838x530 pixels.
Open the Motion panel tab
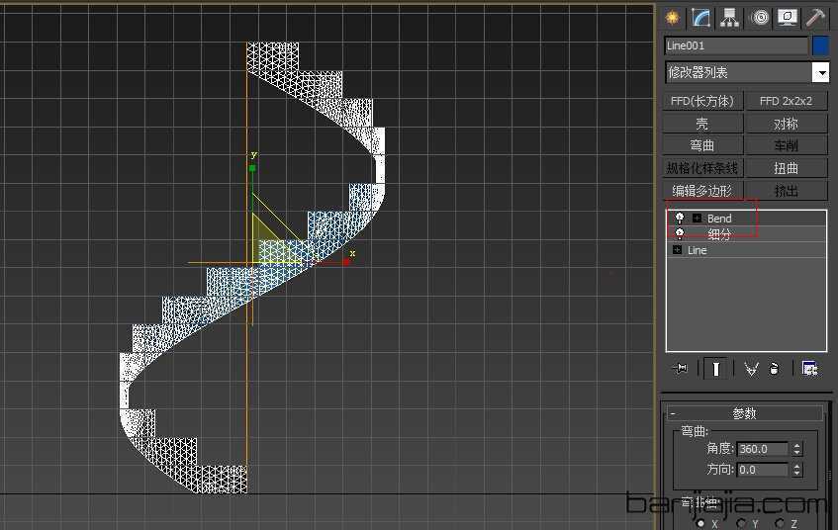pyautogui.click(x=760, y=18)
